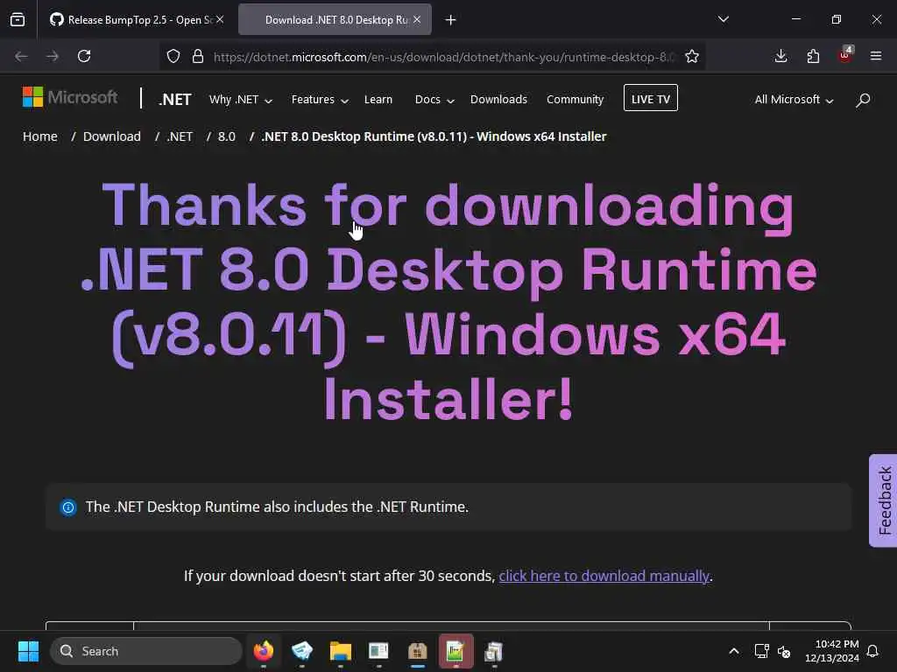Open clock showing 10:42 PM

click(x=832, y=651)
